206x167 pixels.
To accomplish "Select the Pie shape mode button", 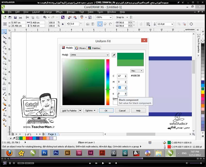I will point(105,24).
